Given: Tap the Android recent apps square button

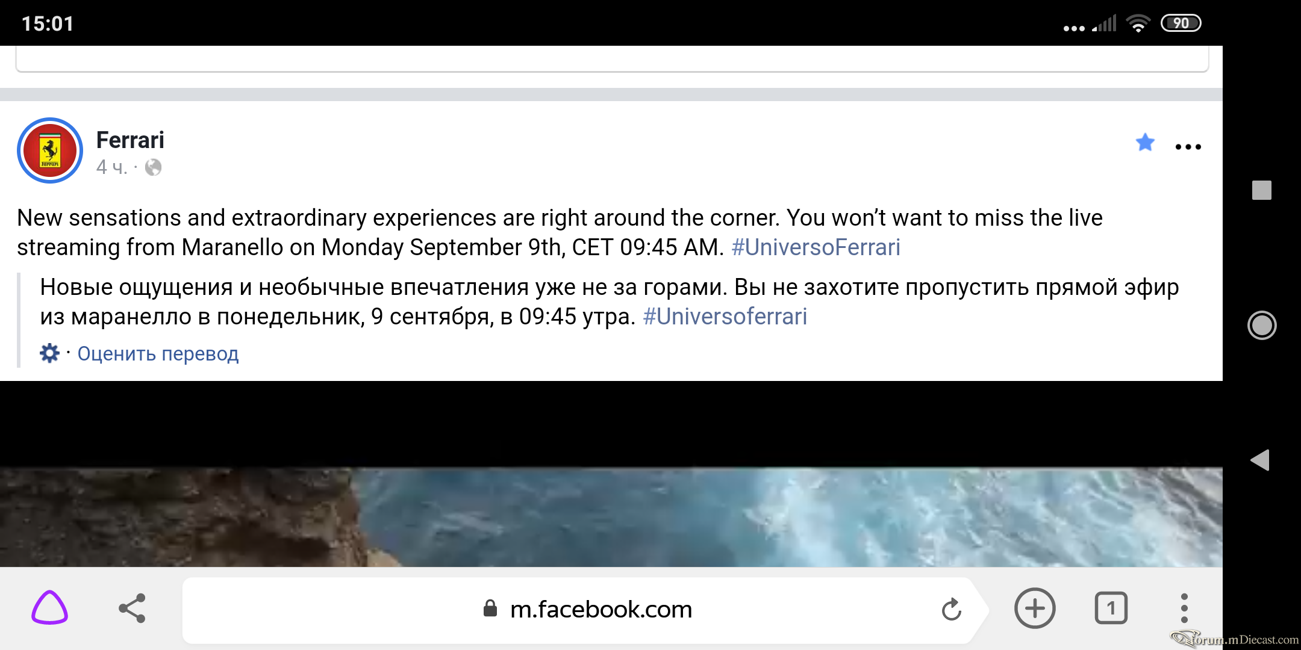Looking at the screenshot, I should tap(1261, 190).
